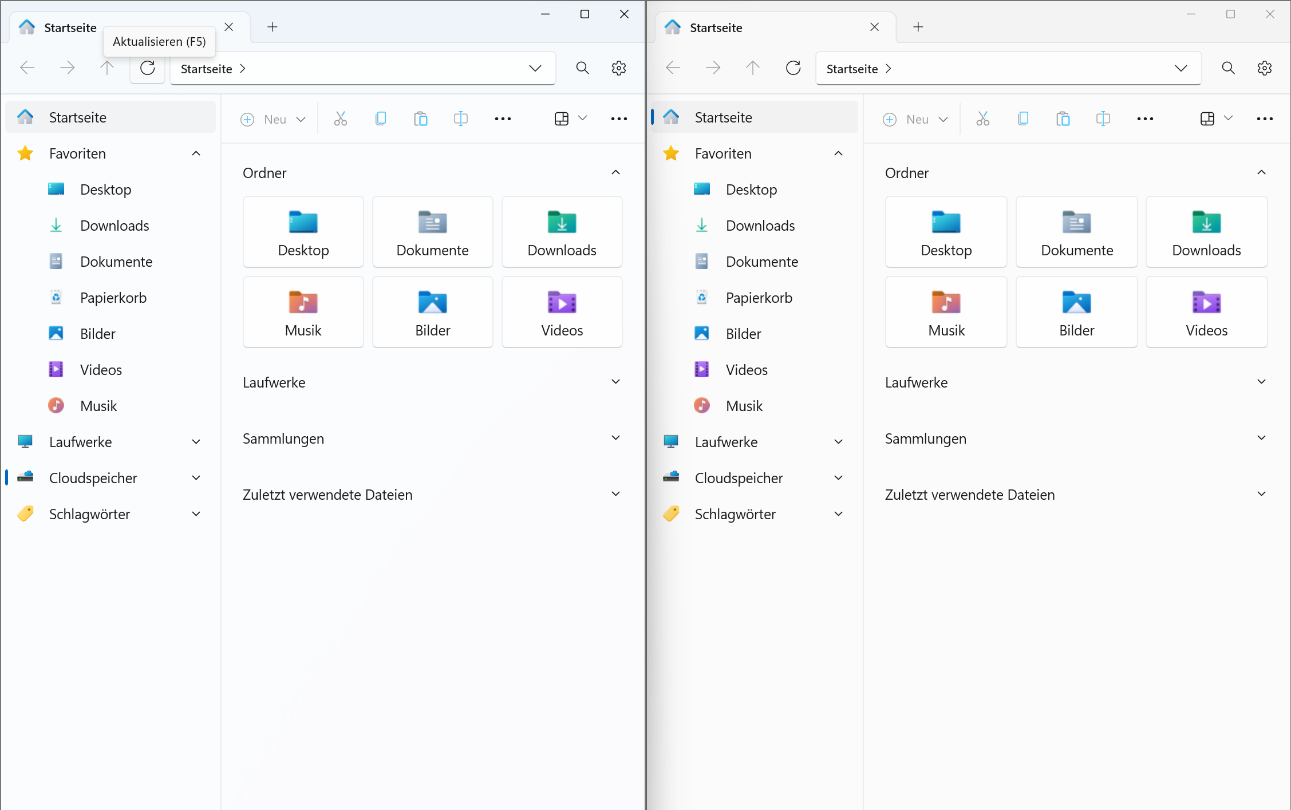Click the Copy icon in the toolbar
The width and height of the screenshot is (1291, 810).
tap(381, 118)
